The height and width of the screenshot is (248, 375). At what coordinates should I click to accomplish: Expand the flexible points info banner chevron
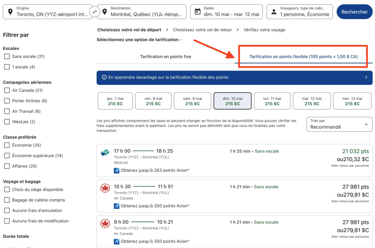coord(366,77)
